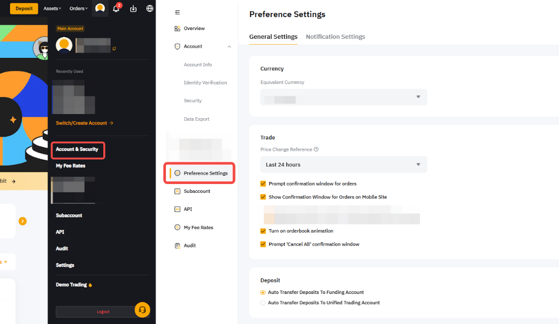Click the hamburger menu icon in sidebar
This screenshot has width=559, height=324.
point(178,12)
